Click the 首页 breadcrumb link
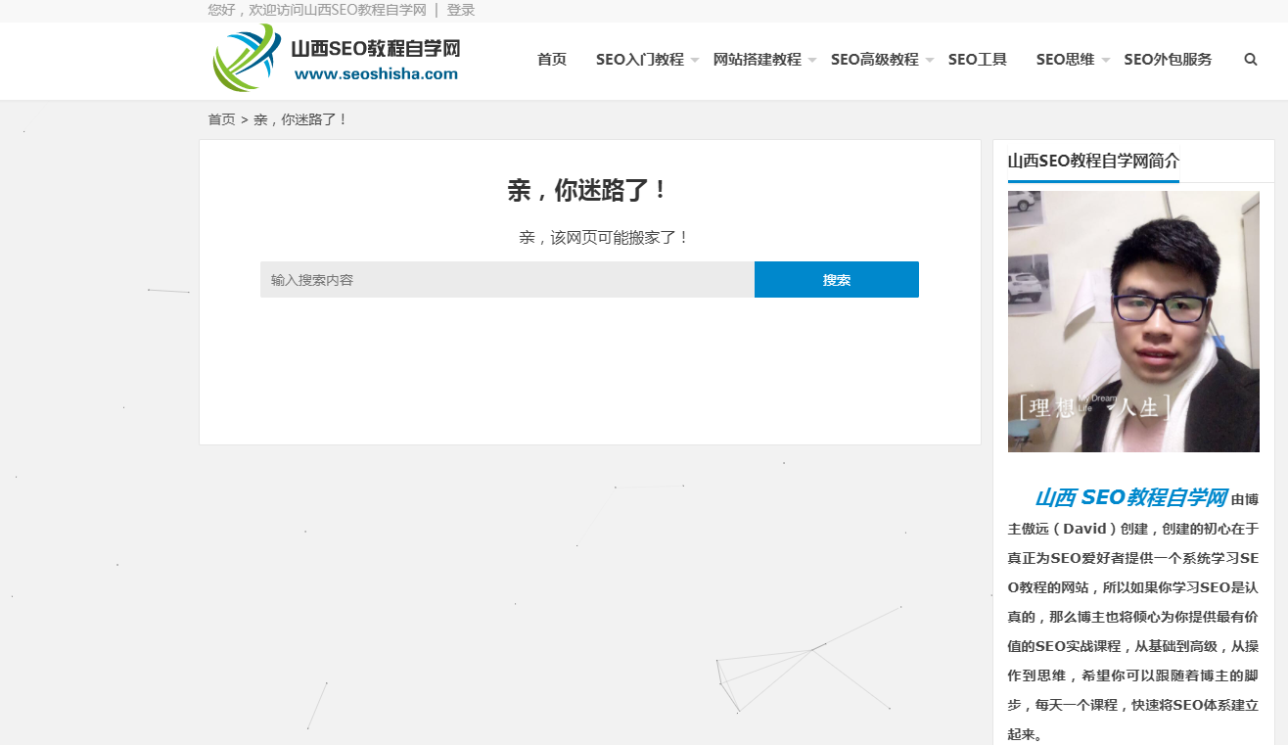 pyautogui.click(x=221, y=119)
